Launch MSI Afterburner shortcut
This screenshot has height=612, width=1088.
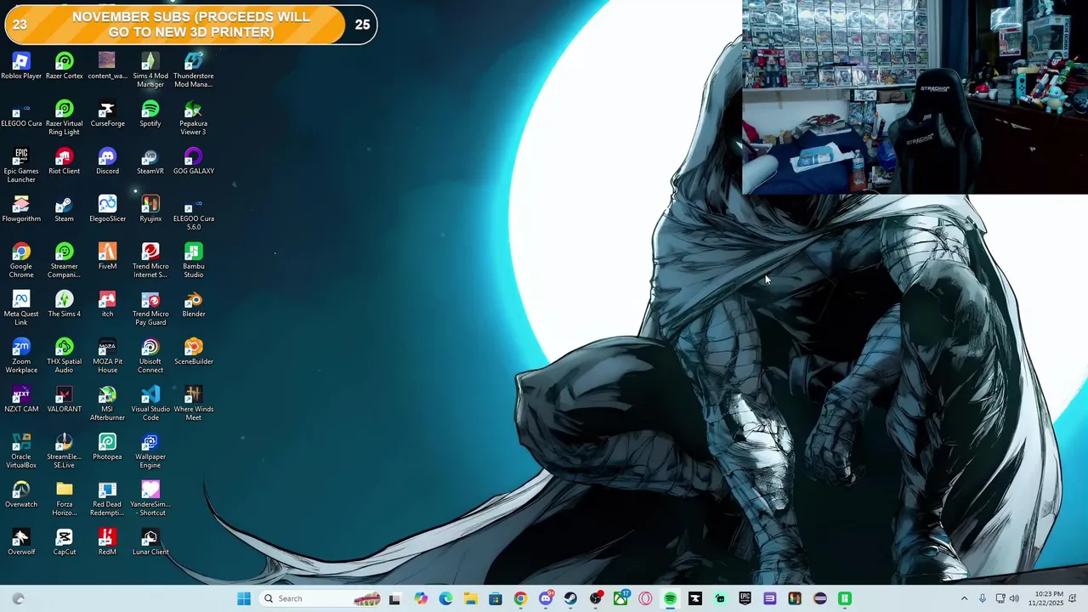click(107, 404)
